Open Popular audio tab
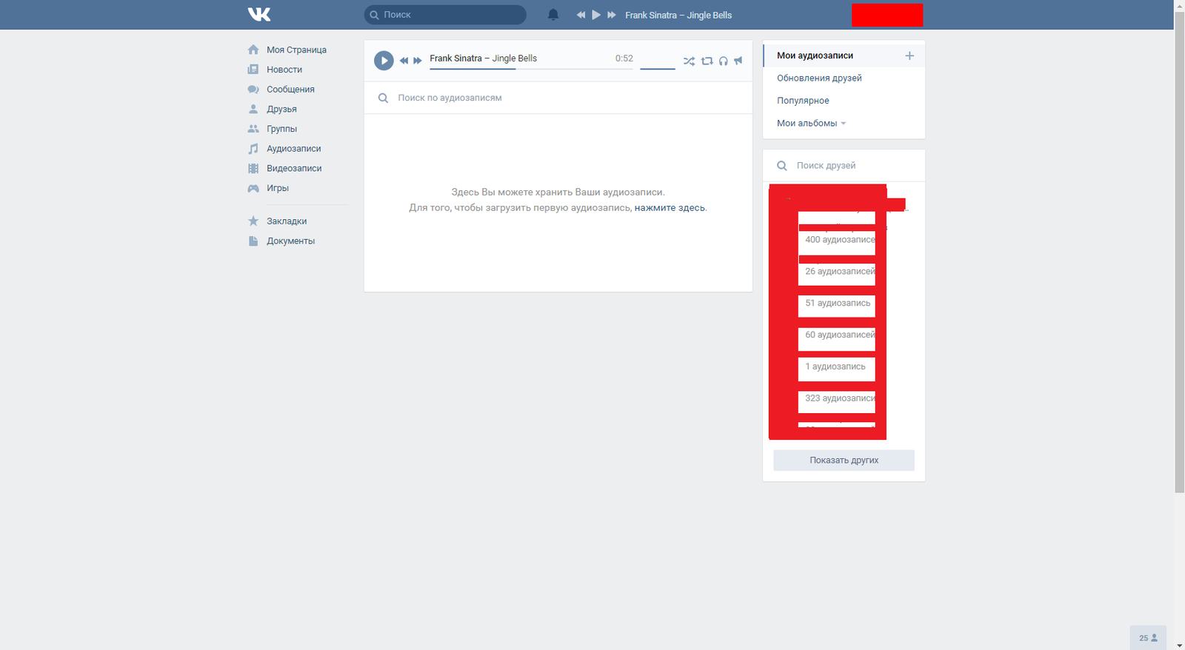The image size is (1185, 650). [803, 101]
